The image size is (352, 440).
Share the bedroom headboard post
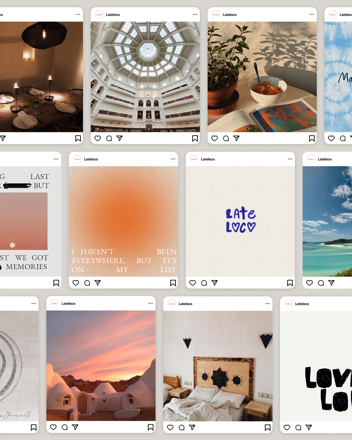coord(192,427)
